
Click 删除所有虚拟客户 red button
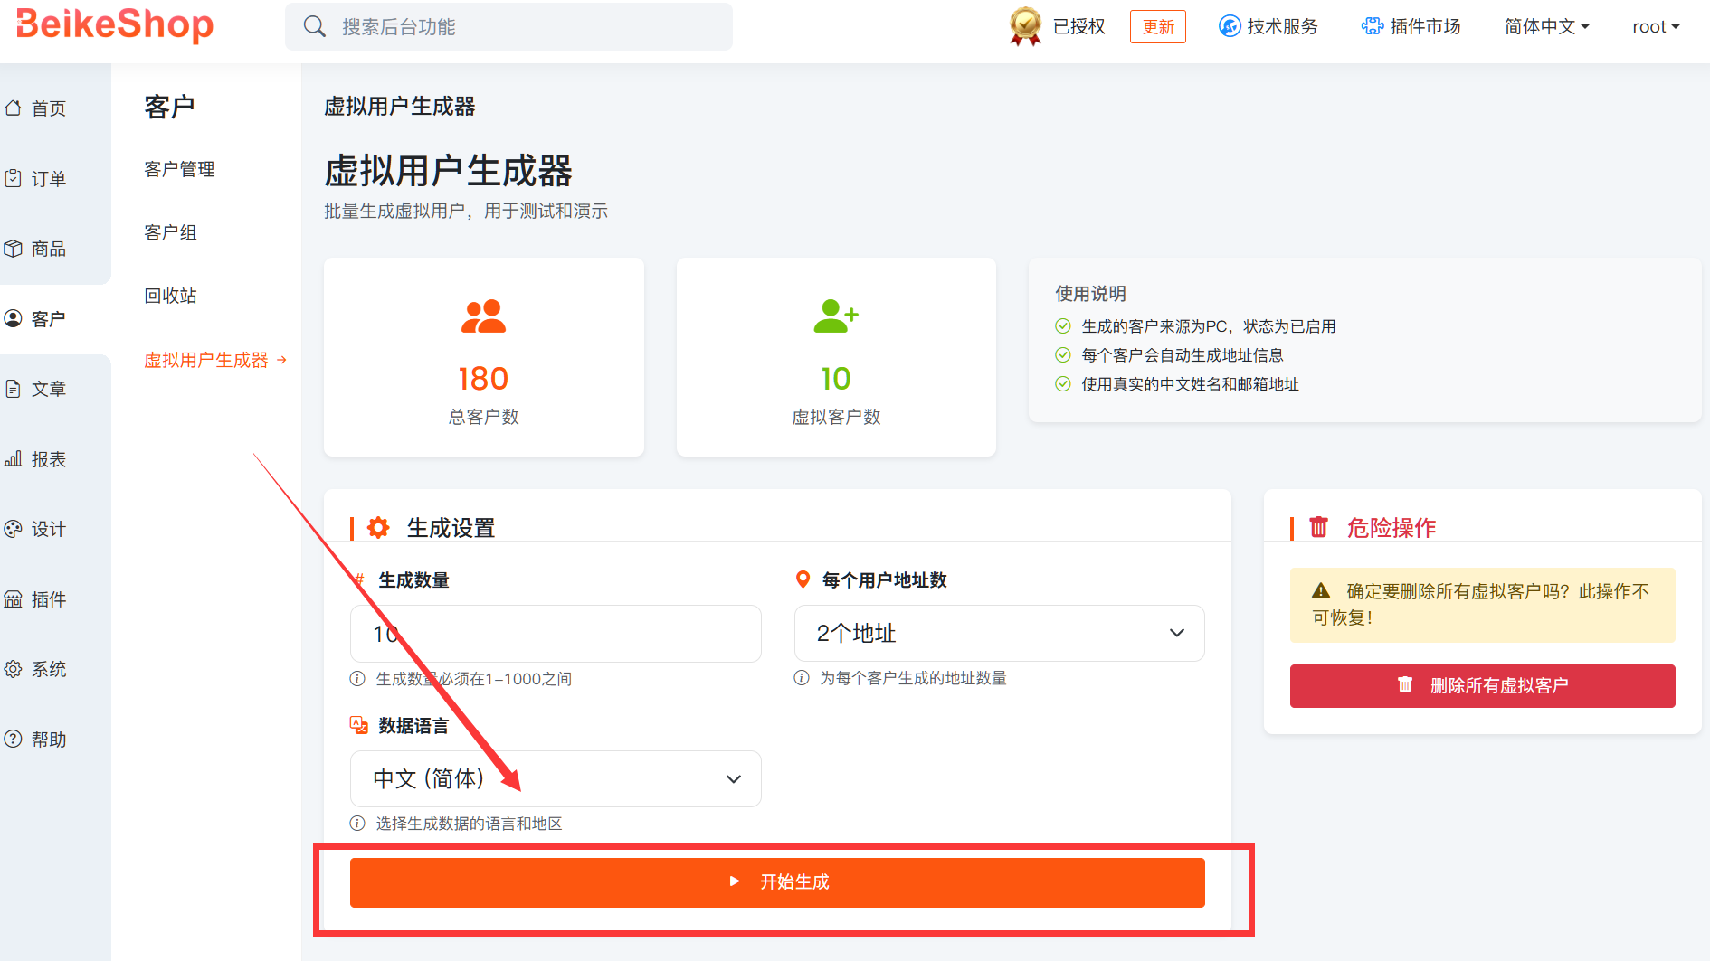pos(1482,685)
